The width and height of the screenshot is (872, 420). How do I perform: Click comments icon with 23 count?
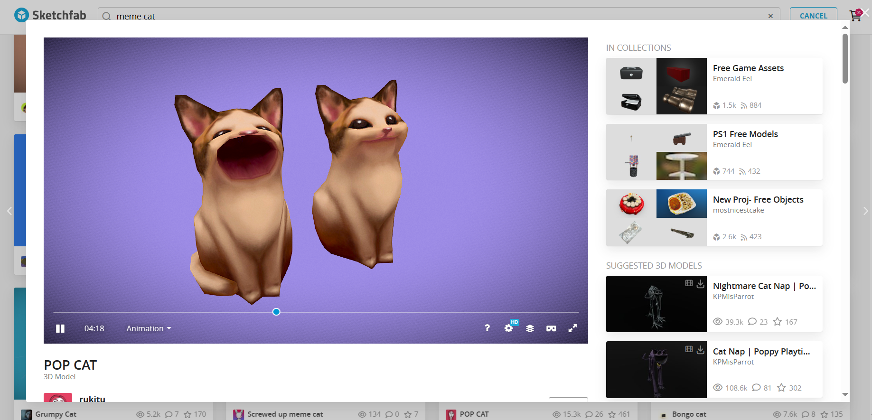752,322
